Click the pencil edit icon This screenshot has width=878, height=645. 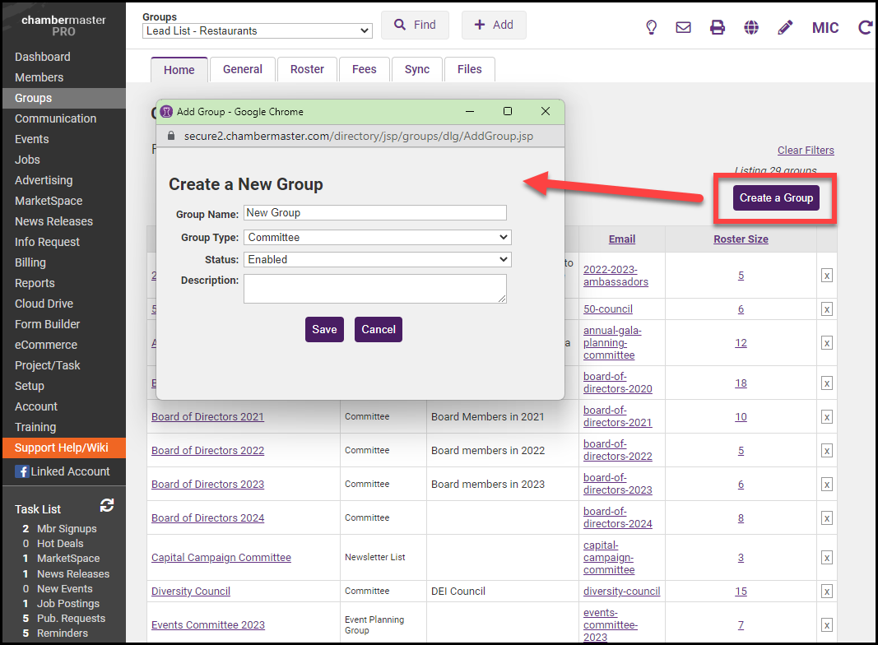785,27
